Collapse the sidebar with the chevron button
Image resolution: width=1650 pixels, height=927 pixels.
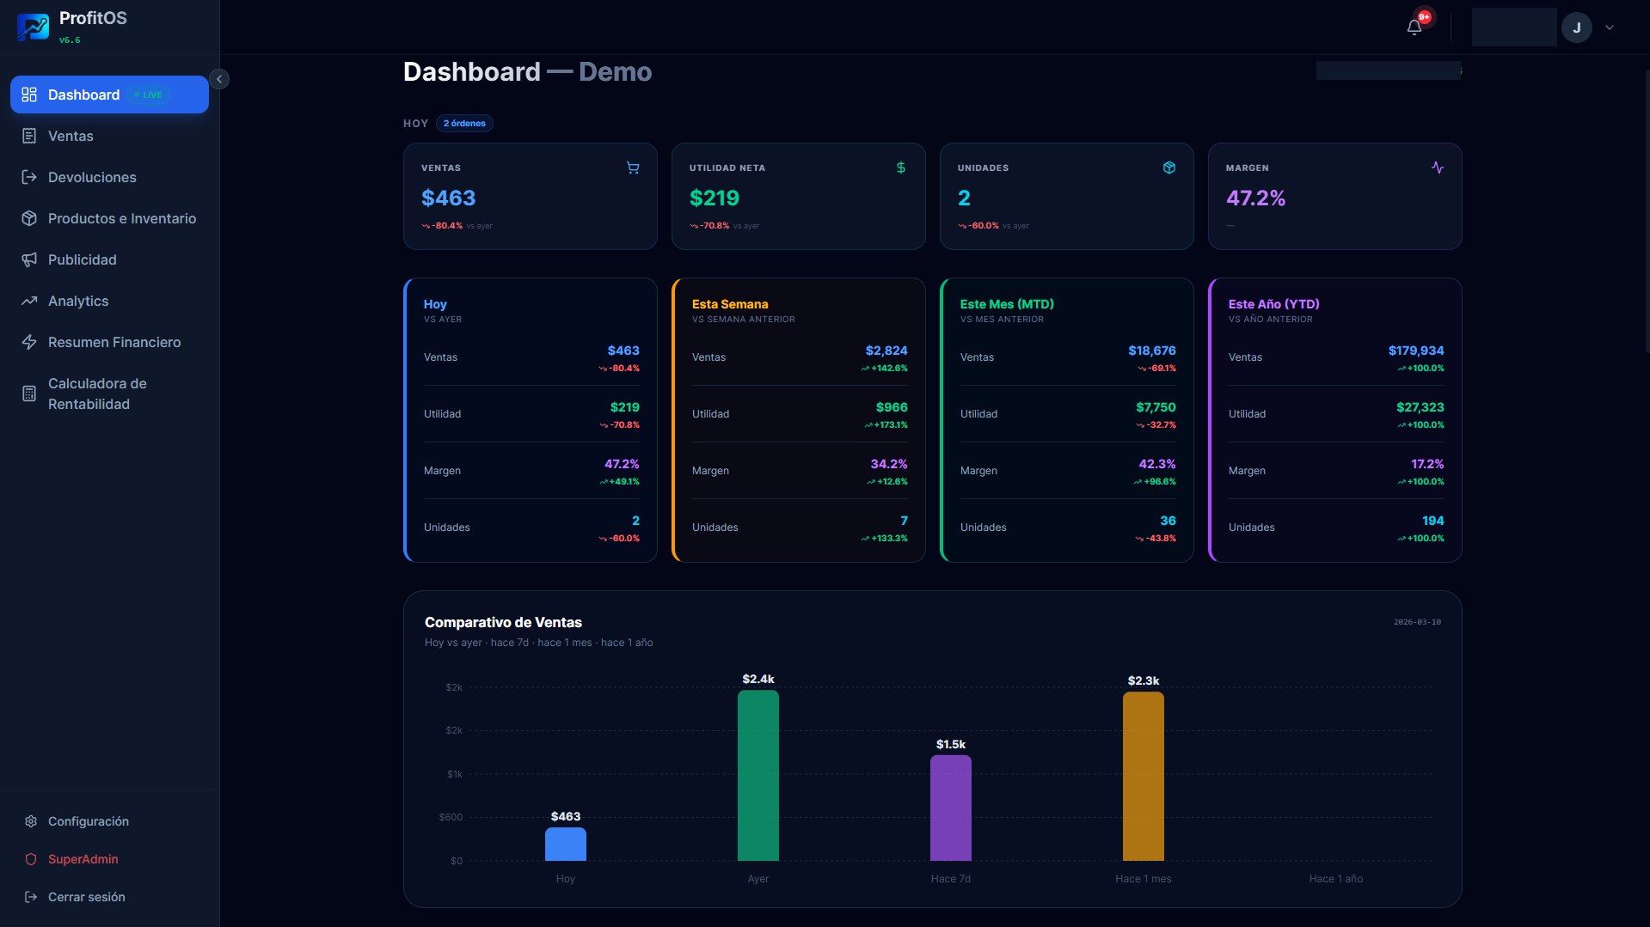click(x=219, y=79)
